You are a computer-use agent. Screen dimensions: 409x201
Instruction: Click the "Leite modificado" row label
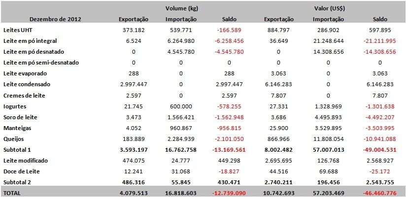coord(26,160)
